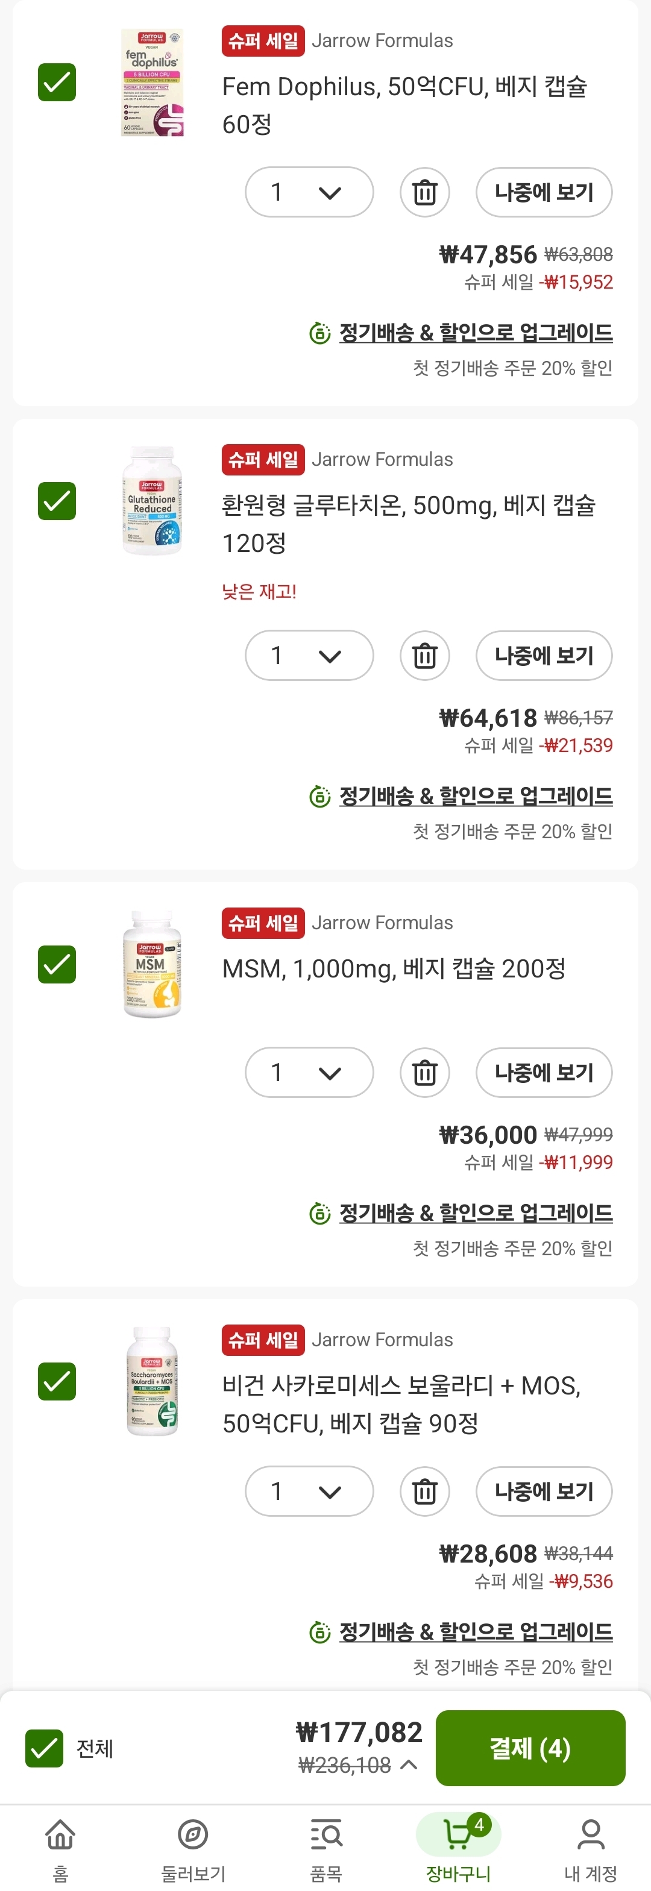Switch to the Cart (장바구니) tab

pyautogui.click(x=458, y=1834)
